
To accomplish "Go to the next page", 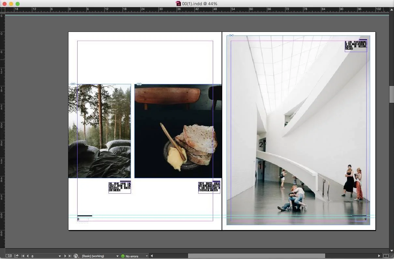I will tap(65, 256).
